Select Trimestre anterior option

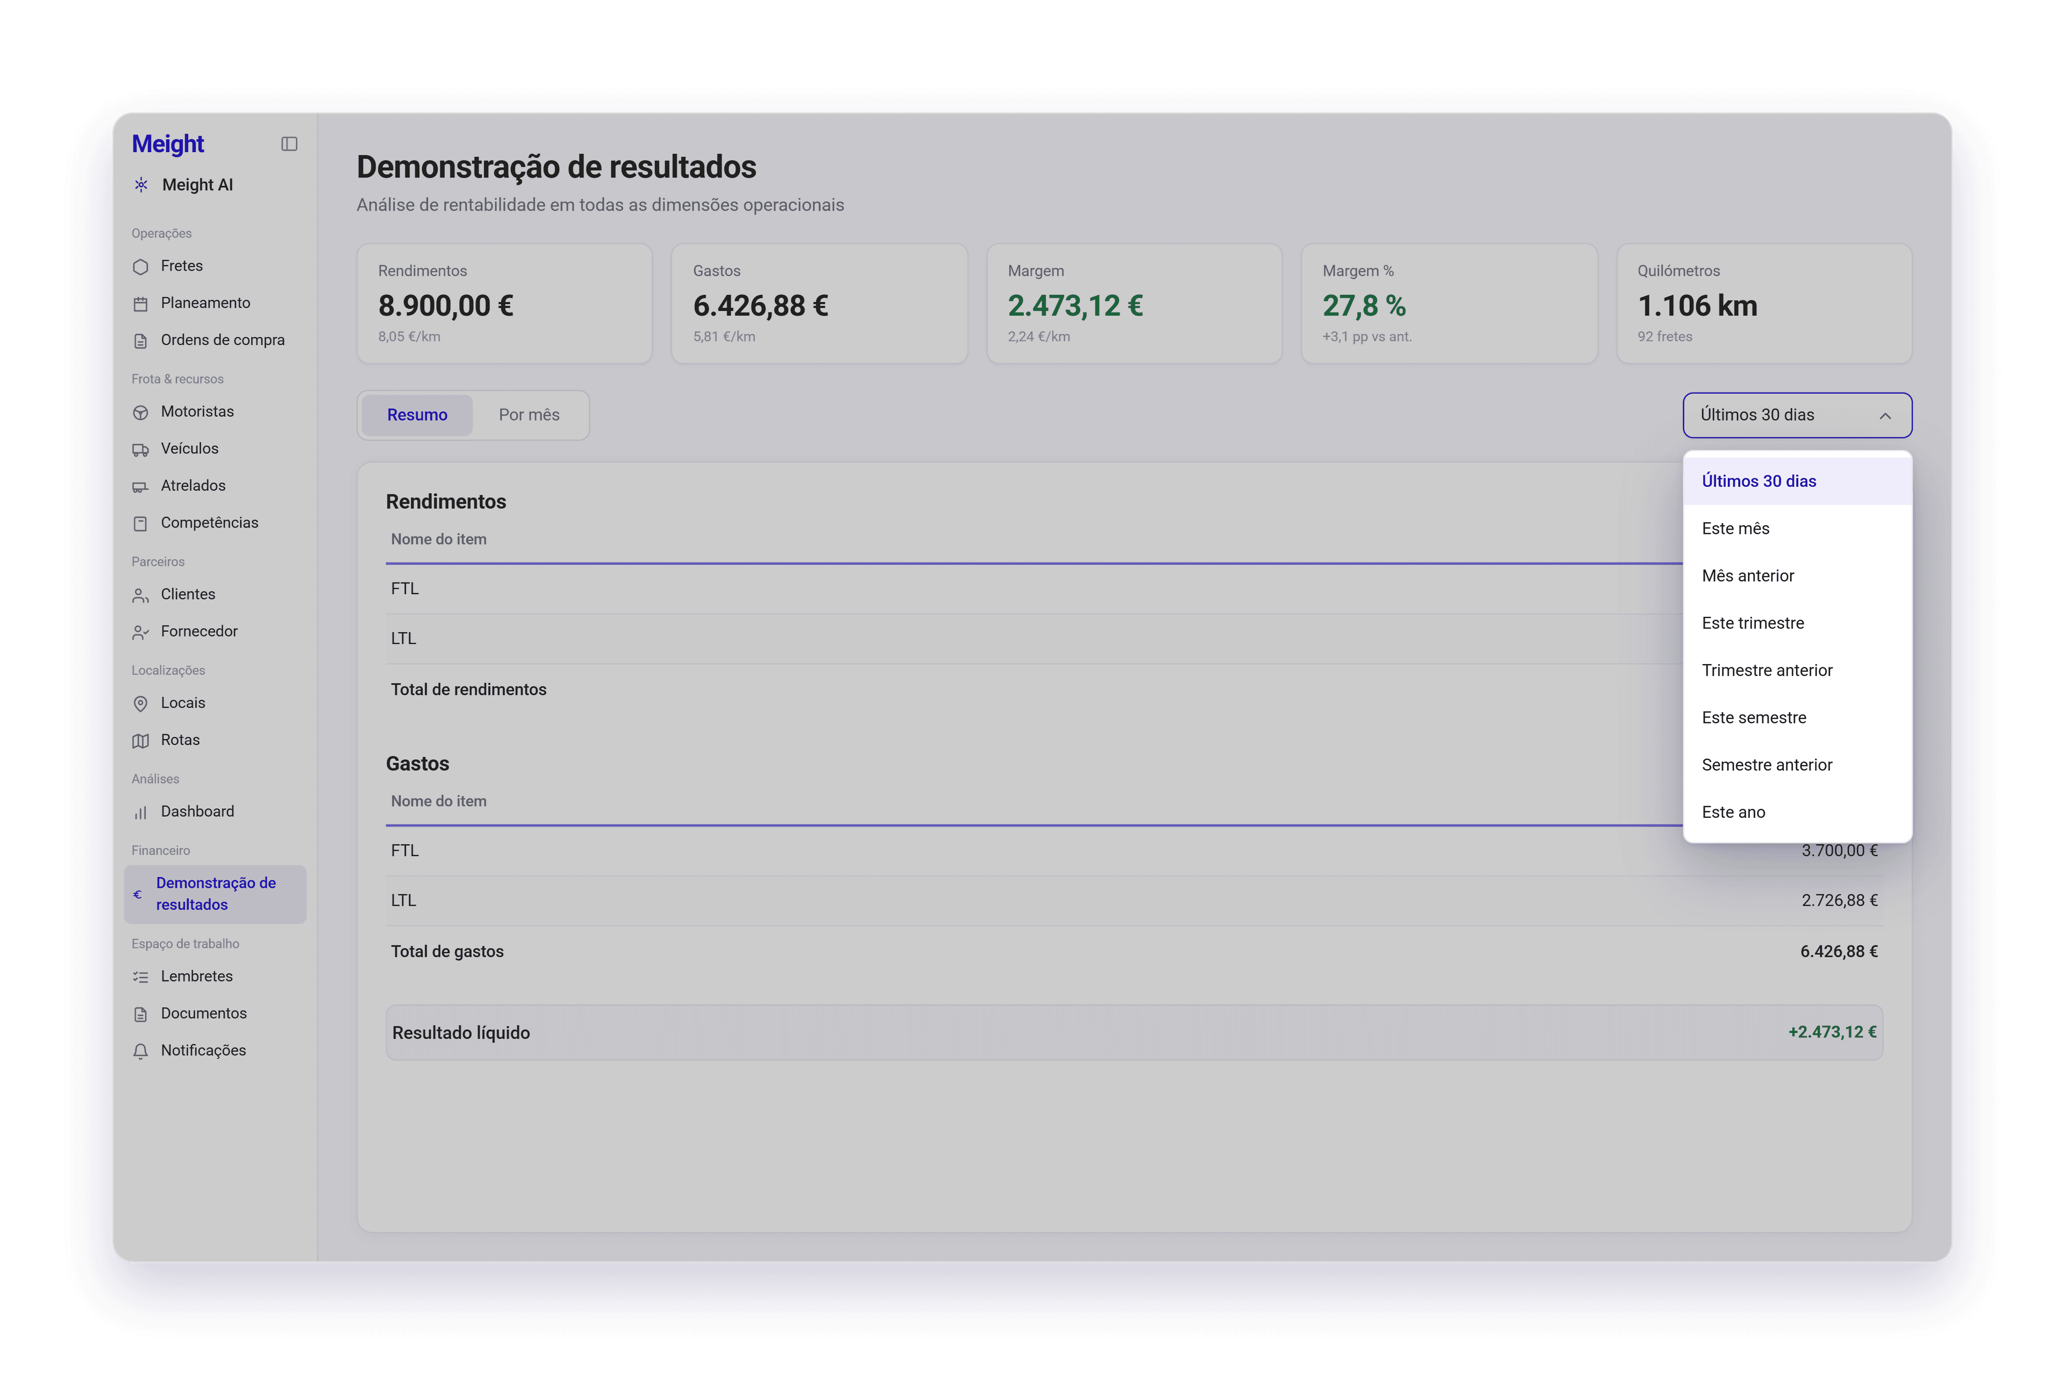click(1797, 670)
